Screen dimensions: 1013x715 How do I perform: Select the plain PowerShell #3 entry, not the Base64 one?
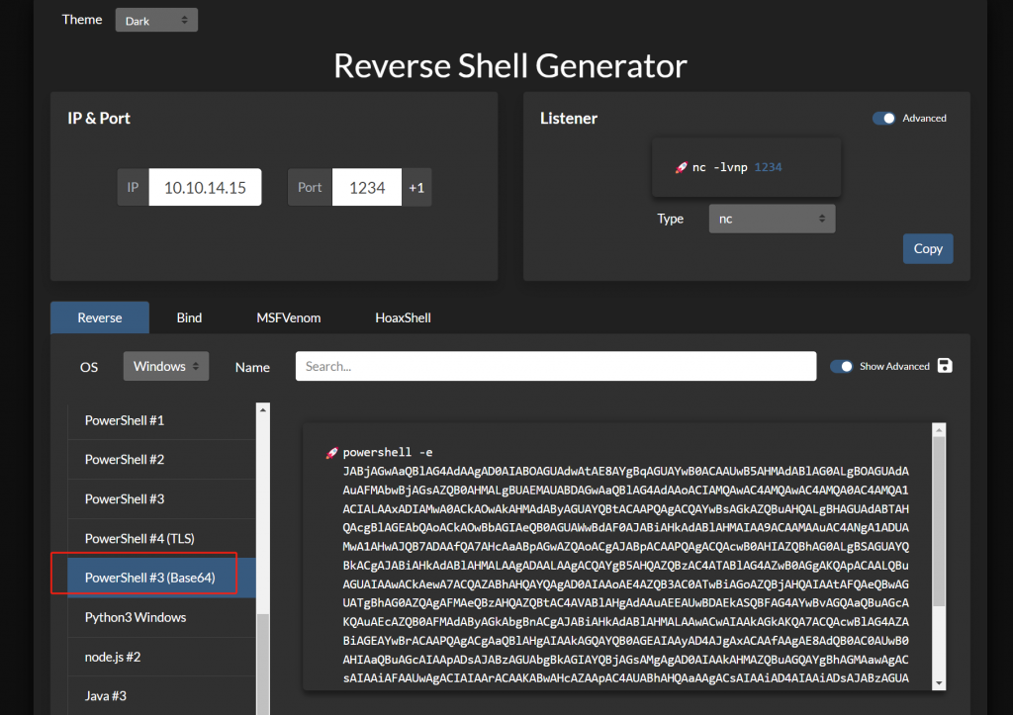[161, 498]
